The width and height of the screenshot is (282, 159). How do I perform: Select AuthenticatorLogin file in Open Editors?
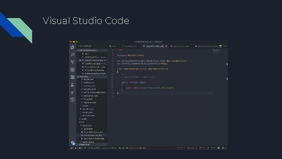pos(95,73)
